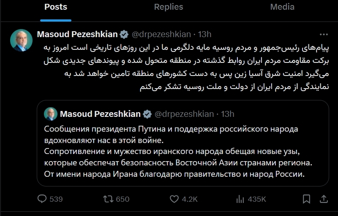
Task: Click the small avatar in the quoted post
Action: tap(51, 114)
